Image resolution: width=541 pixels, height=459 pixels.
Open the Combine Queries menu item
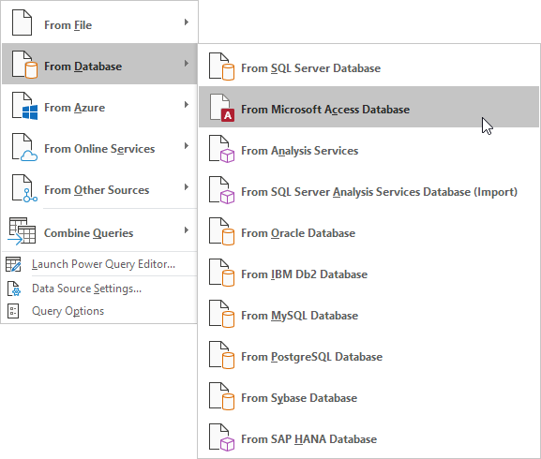coord(99,230)
